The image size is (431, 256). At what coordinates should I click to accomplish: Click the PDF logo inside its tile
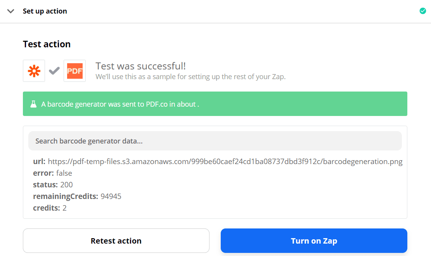(74, 71)
